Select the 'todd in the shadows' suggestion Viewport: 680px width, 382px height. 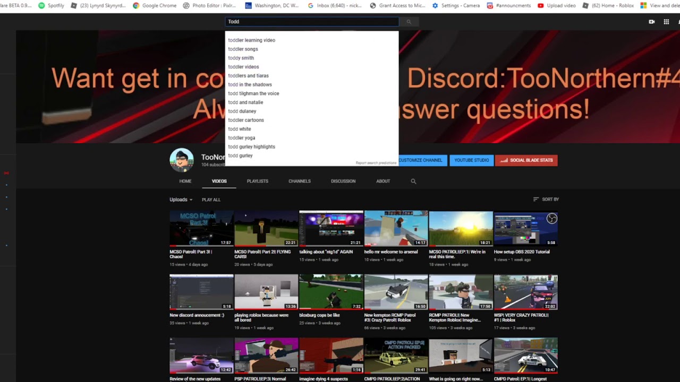[x=312, y=85]
